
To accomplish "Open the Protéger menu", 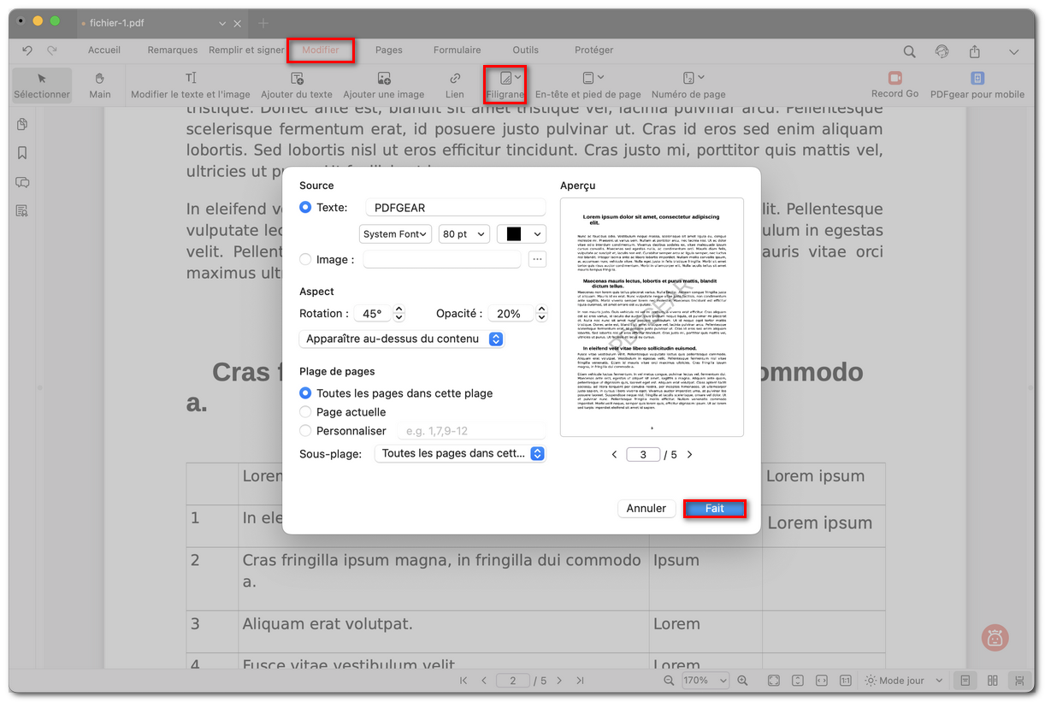I will tap(593, 50).
